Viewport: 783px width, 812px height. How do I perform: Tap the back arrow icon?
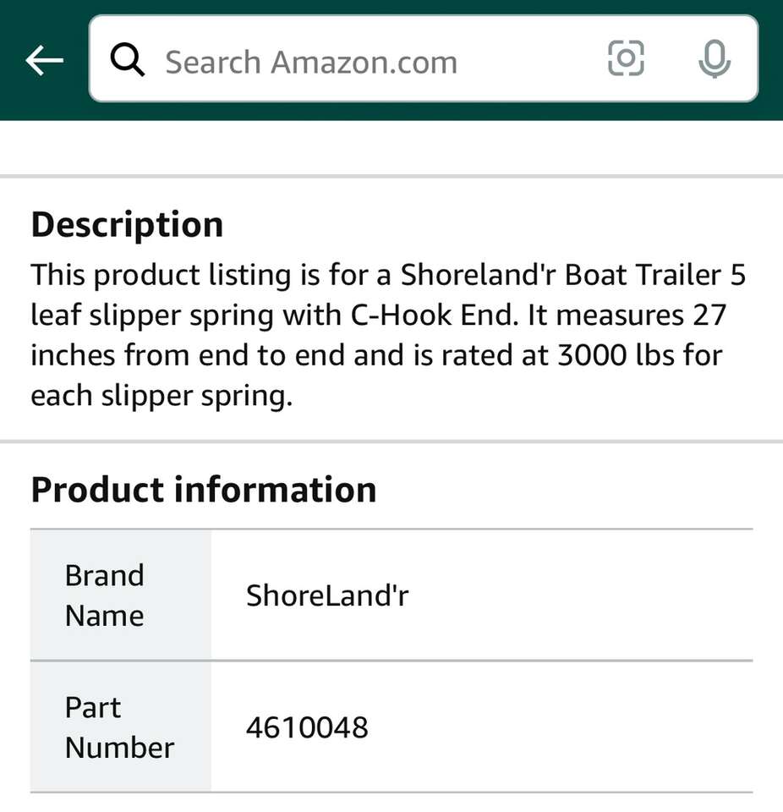[44, 60]
